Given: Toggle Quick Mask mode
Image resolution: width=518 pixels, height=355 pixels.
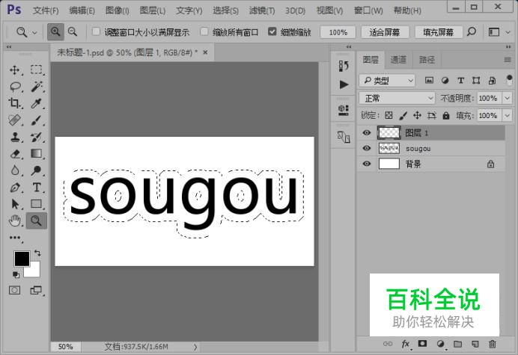Looking at the screenshot, I should point(14,290).
